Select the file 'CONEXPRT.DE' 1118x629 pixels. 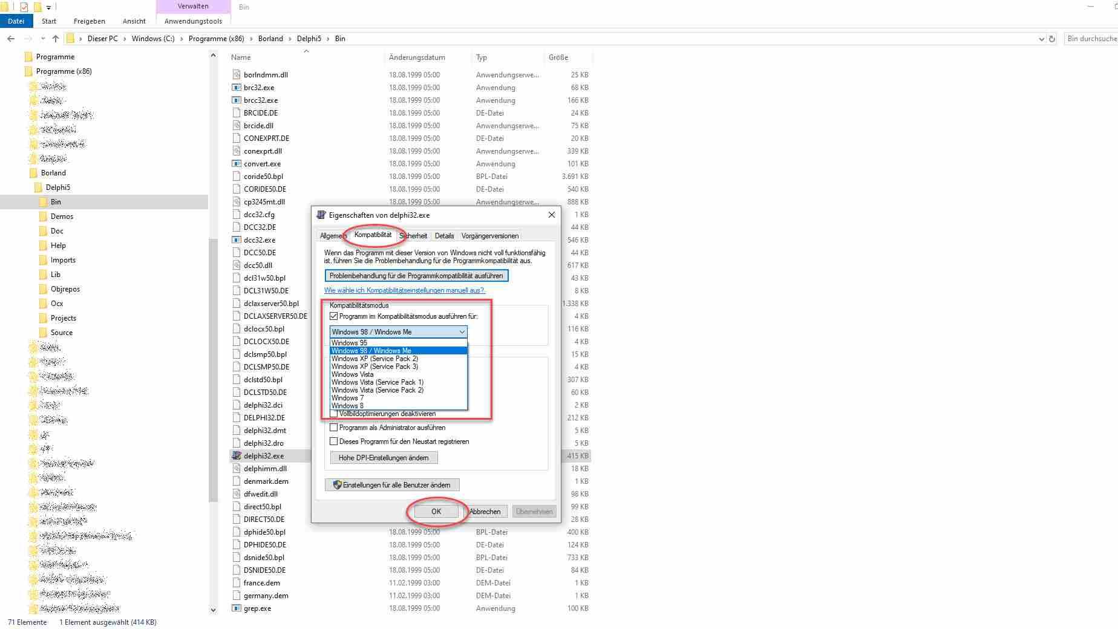(266, 139)
